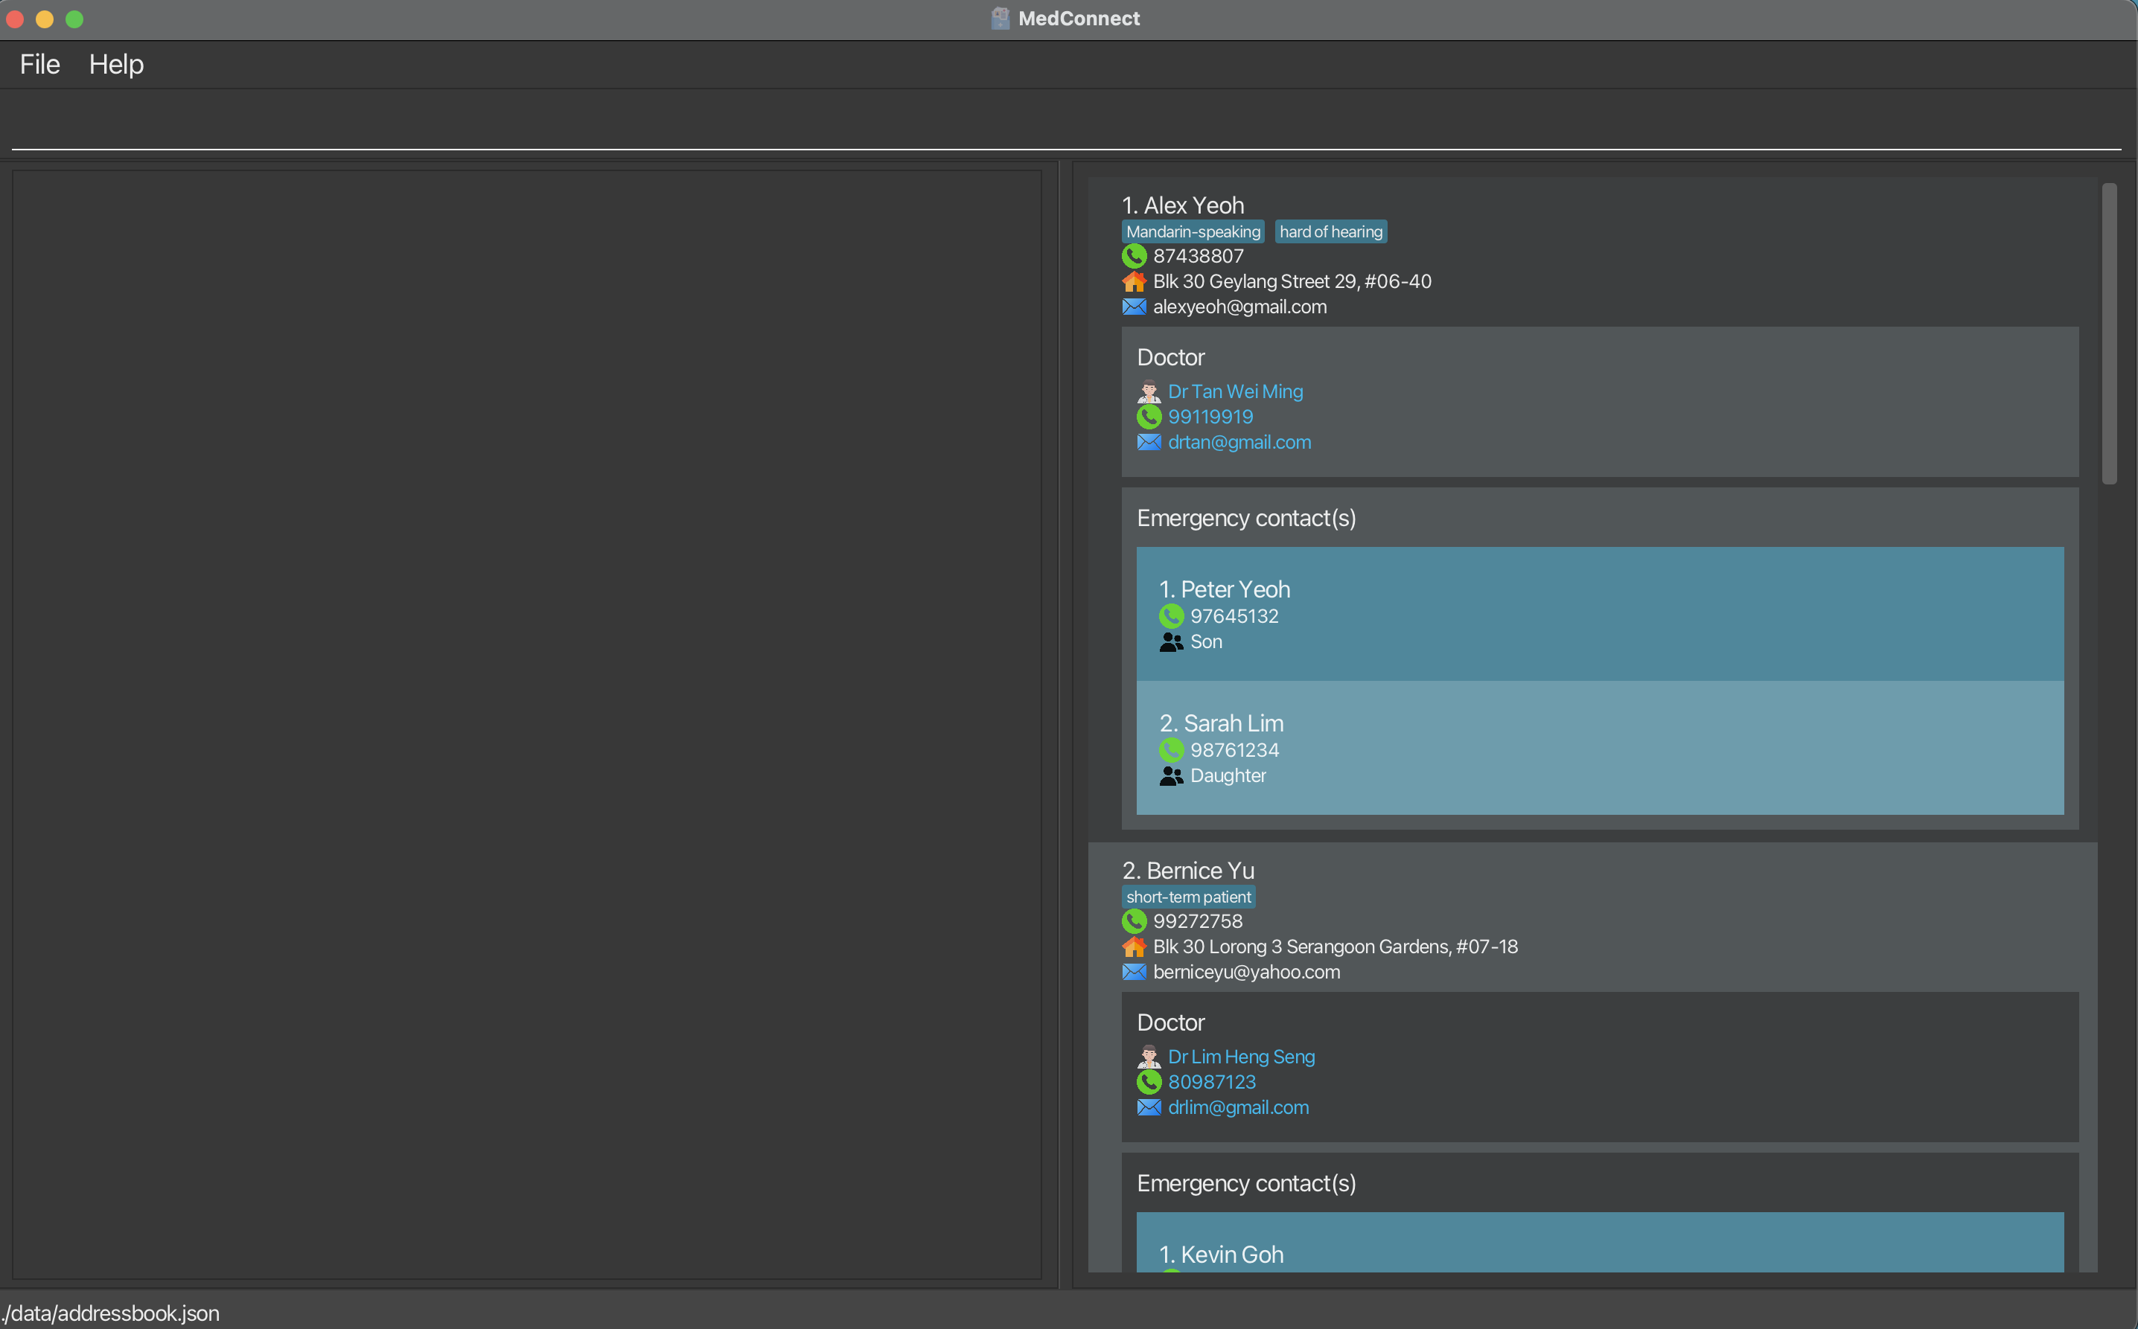Select patient name 2. Bernice Yu
Image resolution: width=2138 pixels, height=1329 pixels.
[1189, 871]
